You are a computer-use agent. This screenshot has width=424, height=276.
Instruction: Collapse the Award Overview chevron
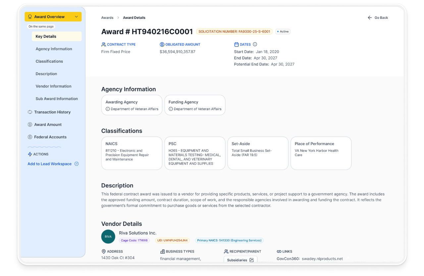pos(77,17)
